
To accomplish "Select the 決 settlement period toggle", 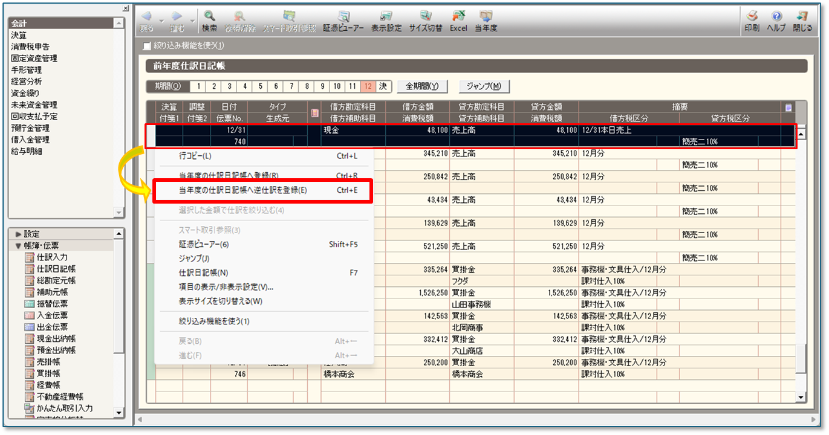I will [x=383, y=86].
